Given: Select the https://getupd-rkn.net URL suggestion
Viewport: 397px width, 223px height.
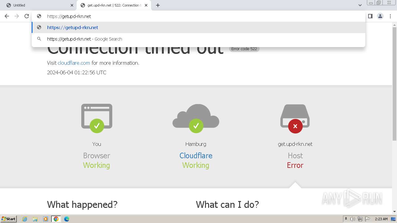Looking at the screenshot, I should click(198, 27).
